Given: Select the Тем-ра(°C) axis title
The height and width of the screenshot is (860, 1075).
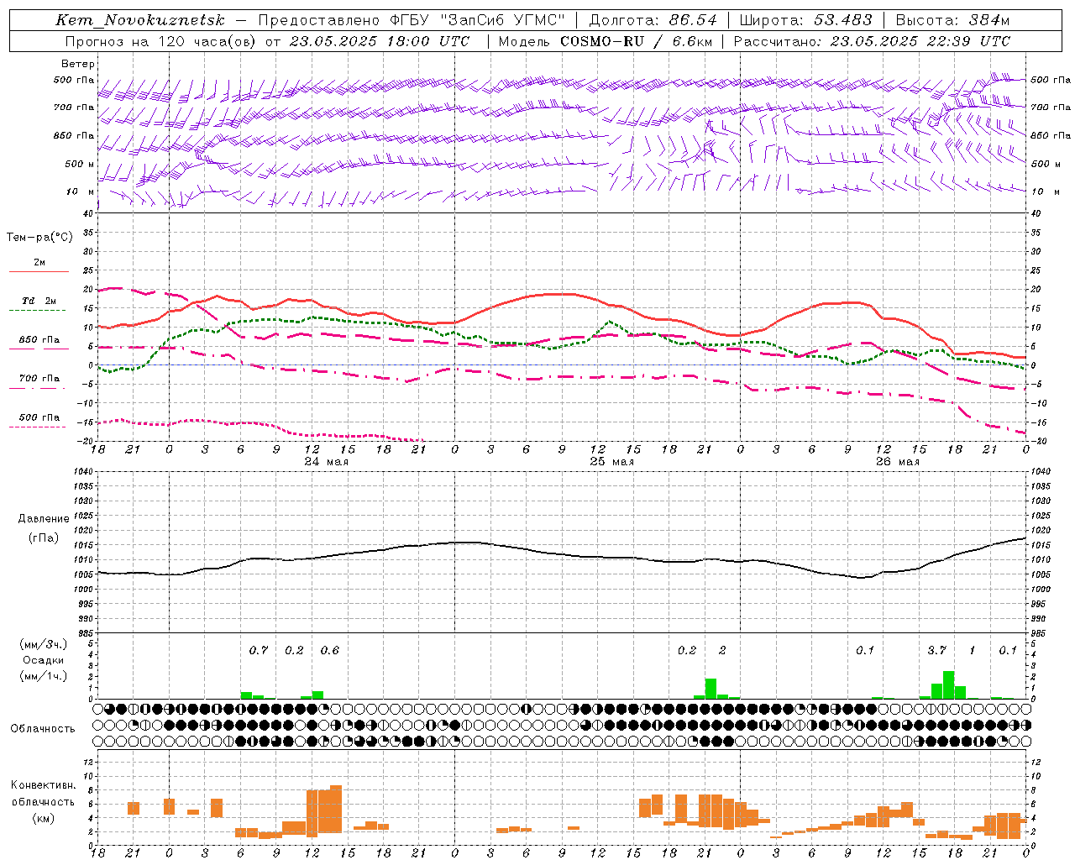Looking at the screenshot, I should [x=39, y=237].
